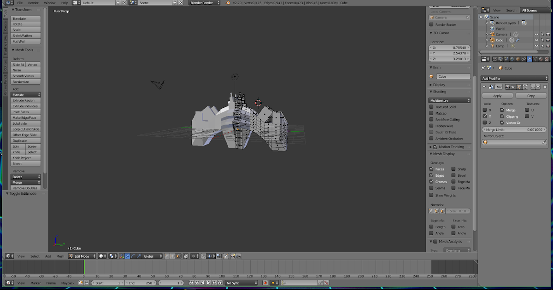Apply the Mirror modifier

[497, 96]
